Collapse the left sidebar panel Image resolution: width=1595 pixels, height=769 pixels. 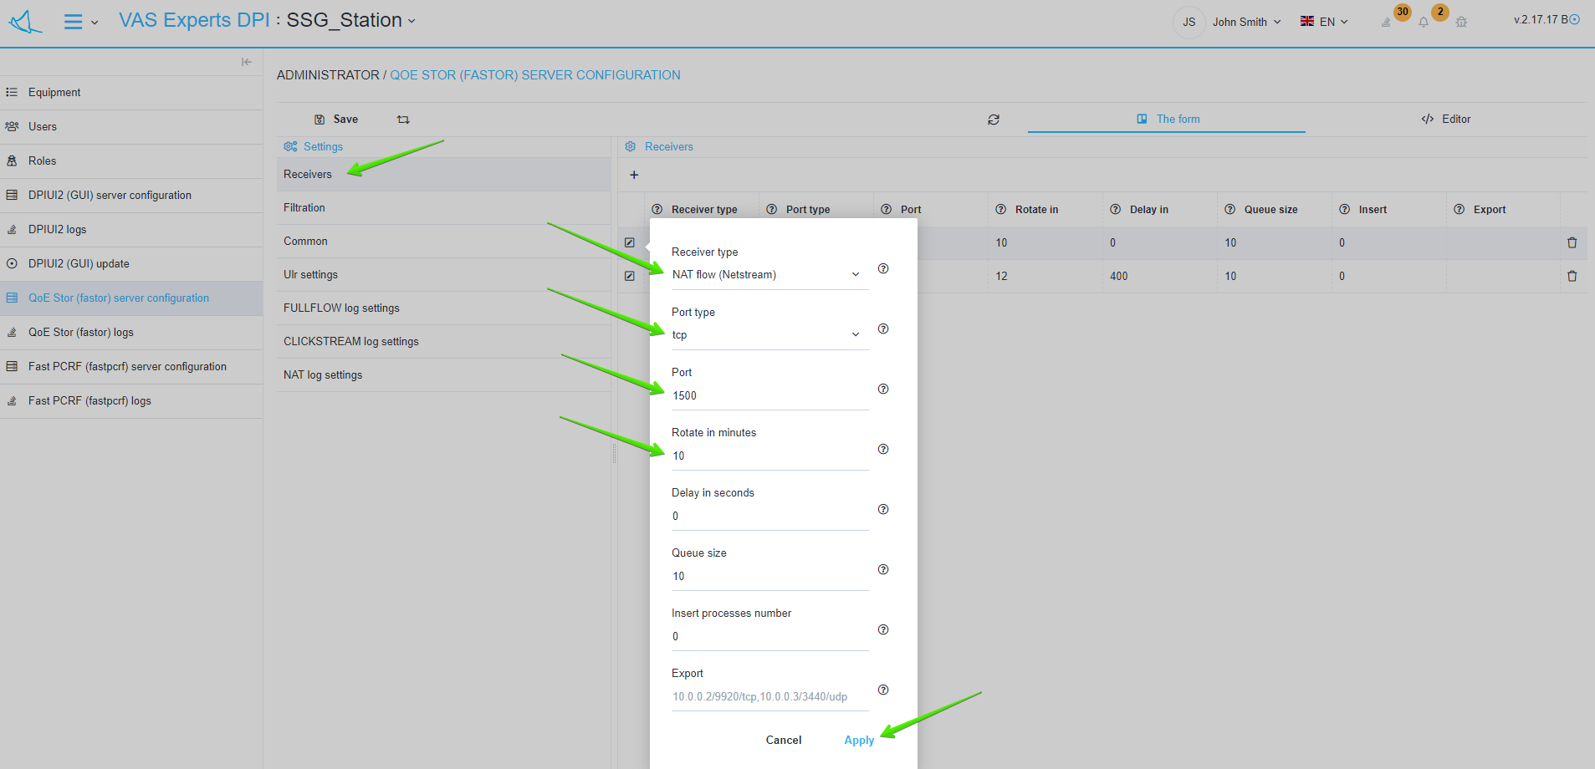tap(246, 62)
